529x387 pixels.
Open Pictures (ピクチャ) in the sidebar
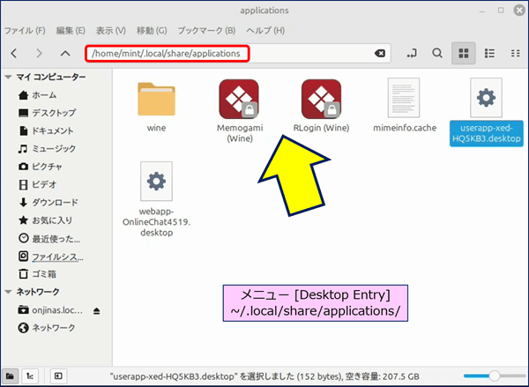(41, 167)
